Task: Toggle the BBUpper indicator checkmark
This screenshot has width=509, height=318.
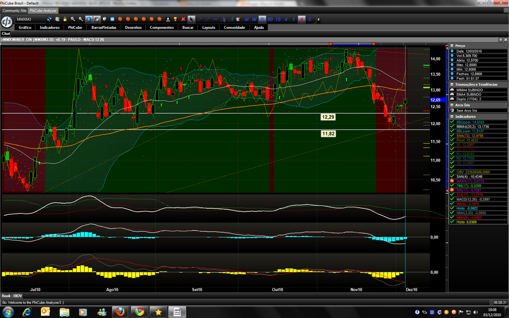Action: 452,122
